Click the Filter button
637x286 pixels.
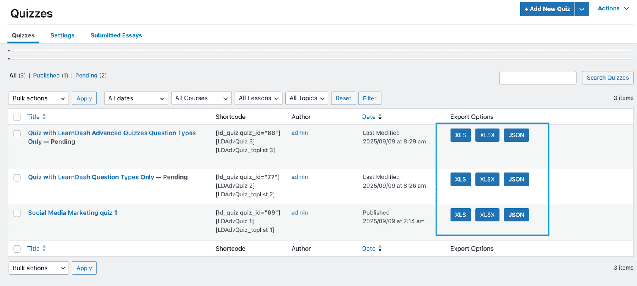coord(369,98)
